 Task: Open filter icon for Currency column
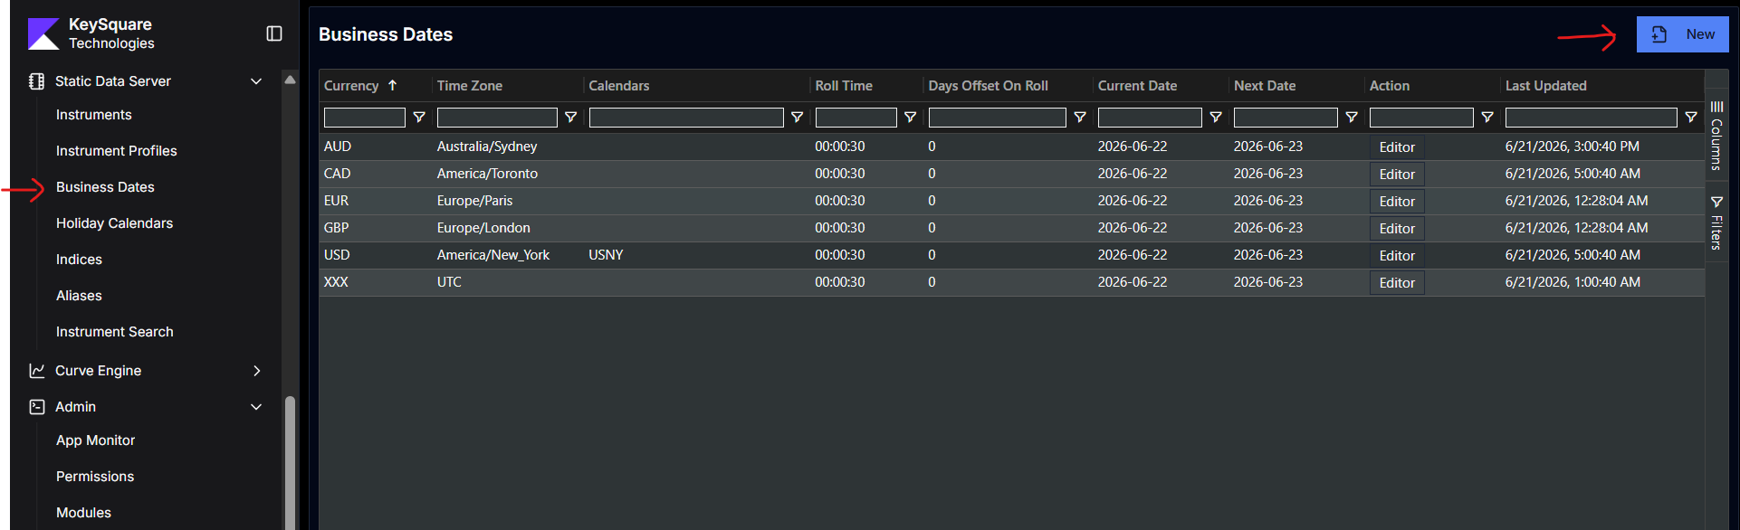coord(419,118)
